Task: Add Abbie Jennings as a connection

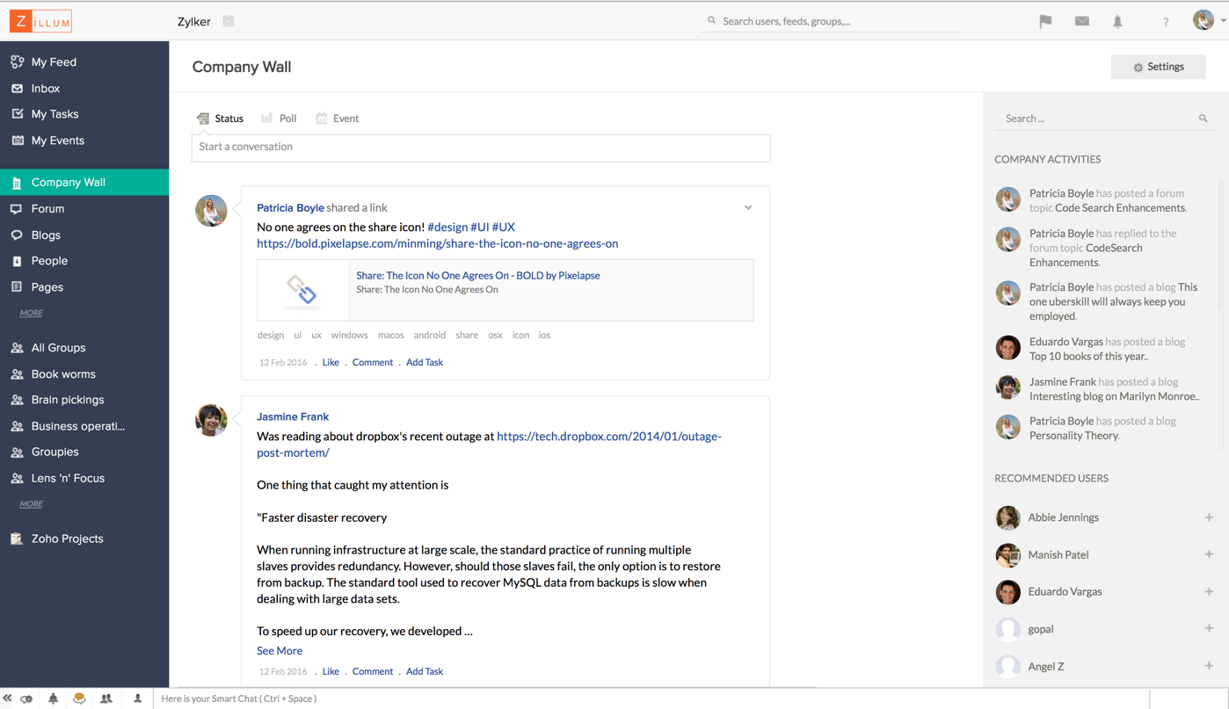Action: (1211, 517)
